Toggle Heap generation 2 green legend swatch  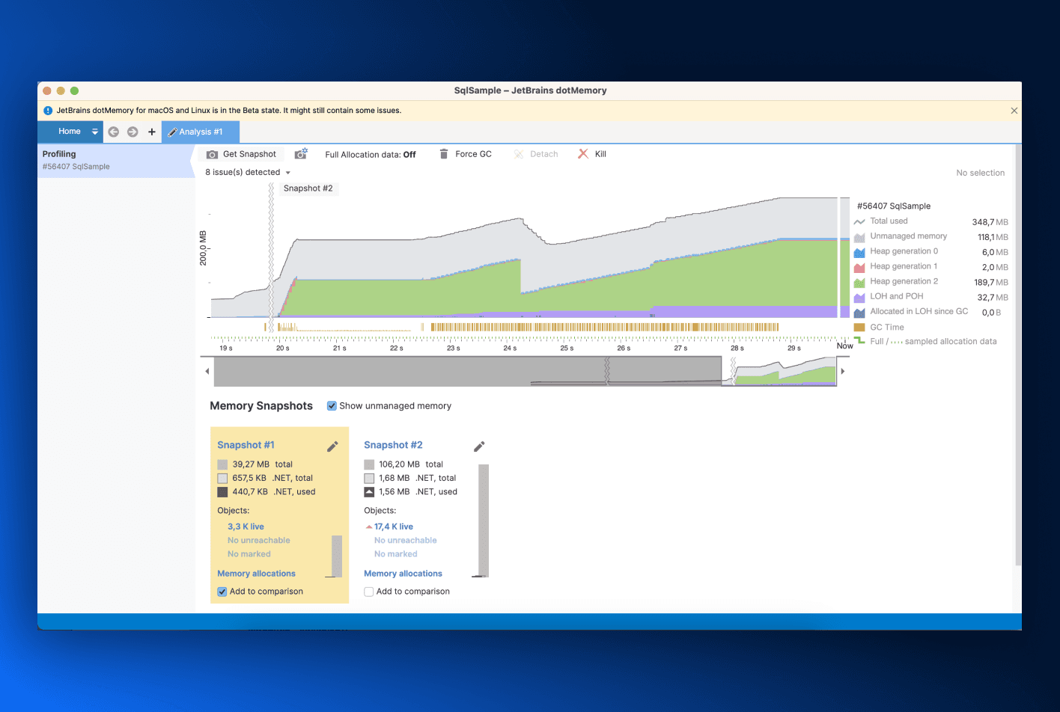coord(859,282)
